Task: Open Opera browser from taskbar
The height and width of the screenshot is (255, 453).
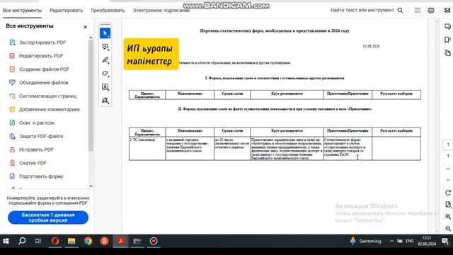Action: (55, 241)
